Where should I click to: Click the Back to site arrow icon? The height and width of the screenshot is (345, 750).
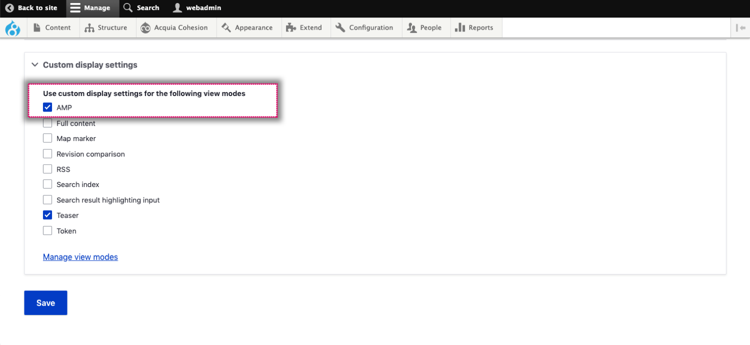tap(9, 8)
